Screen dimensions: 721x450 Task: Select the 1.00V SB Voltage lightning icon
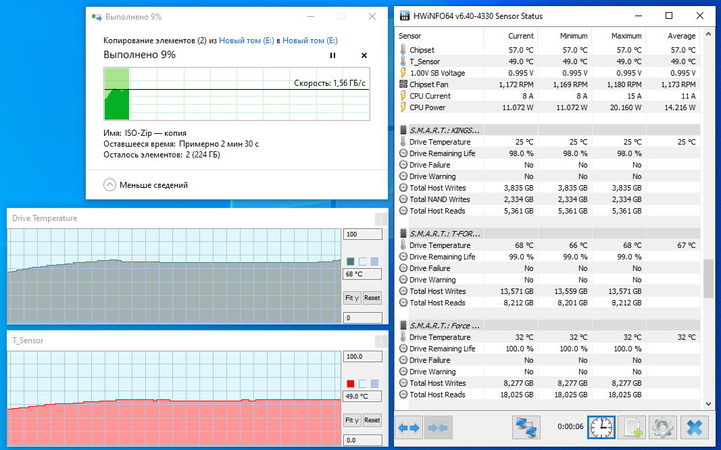tap(403, 72)
